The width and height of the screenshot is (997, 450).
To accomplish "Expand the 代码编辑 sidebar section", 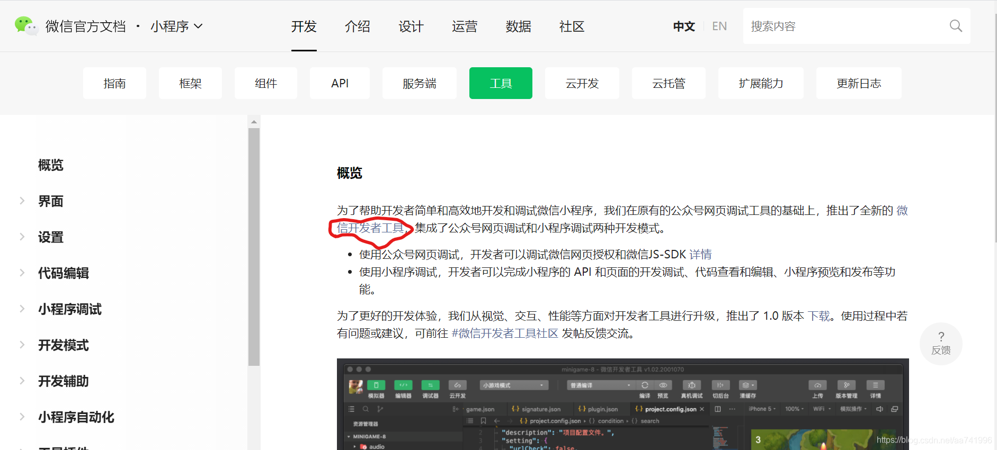I will [22, 273].
